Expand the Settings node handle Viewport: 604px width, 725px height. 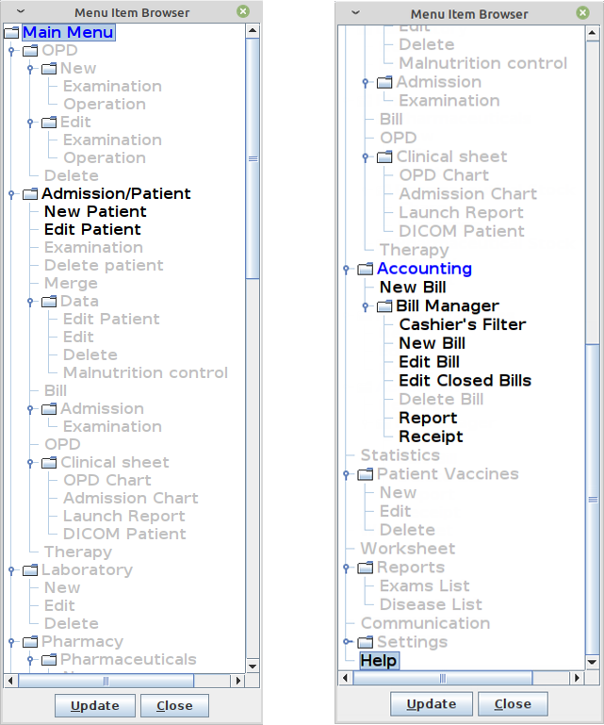pos(346,641)
